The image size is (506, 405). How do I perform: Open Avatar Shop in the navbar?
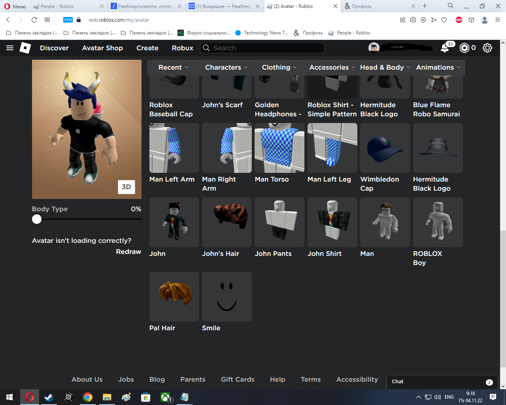click(102, 48)
